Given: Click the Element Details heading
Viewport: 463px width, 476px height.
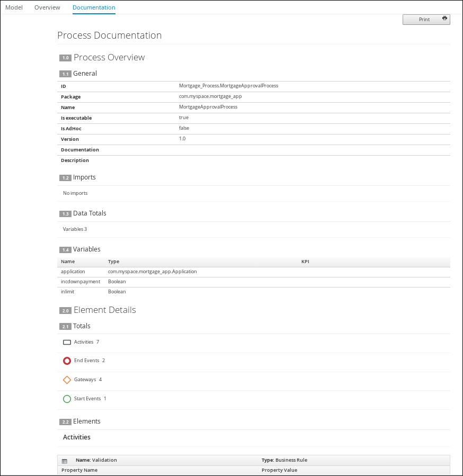Looking at the screenshot, I should [x=104, y=310].
